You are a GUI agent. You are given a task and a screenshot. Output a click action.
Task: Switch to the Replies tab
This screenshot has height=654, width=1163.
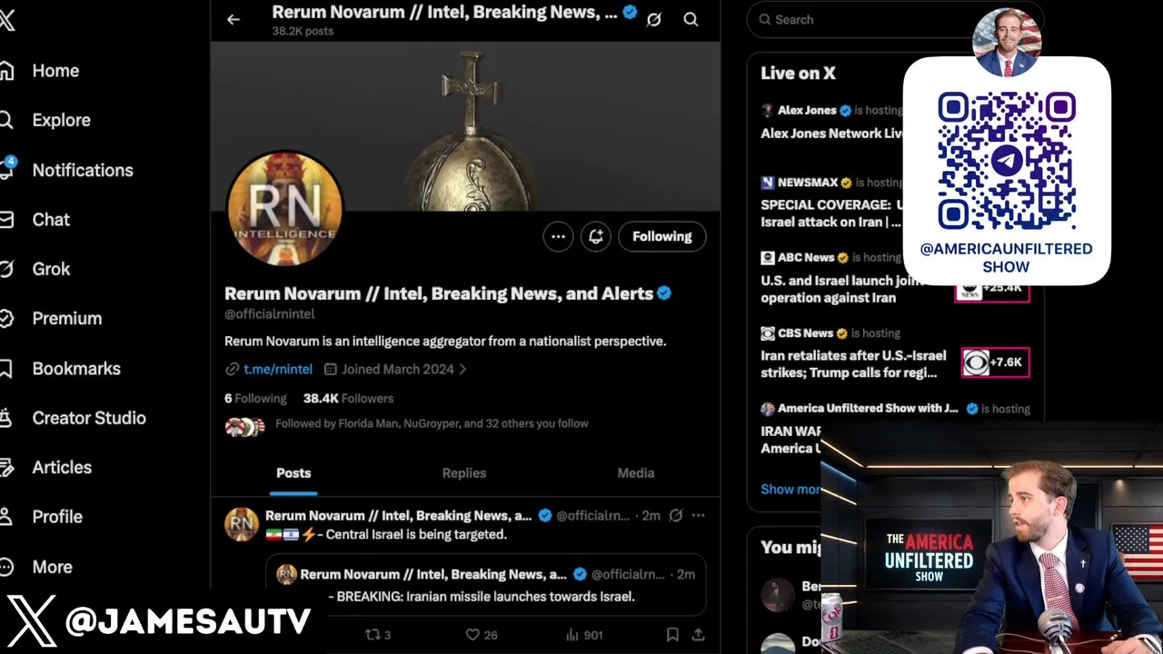[464, 473]
